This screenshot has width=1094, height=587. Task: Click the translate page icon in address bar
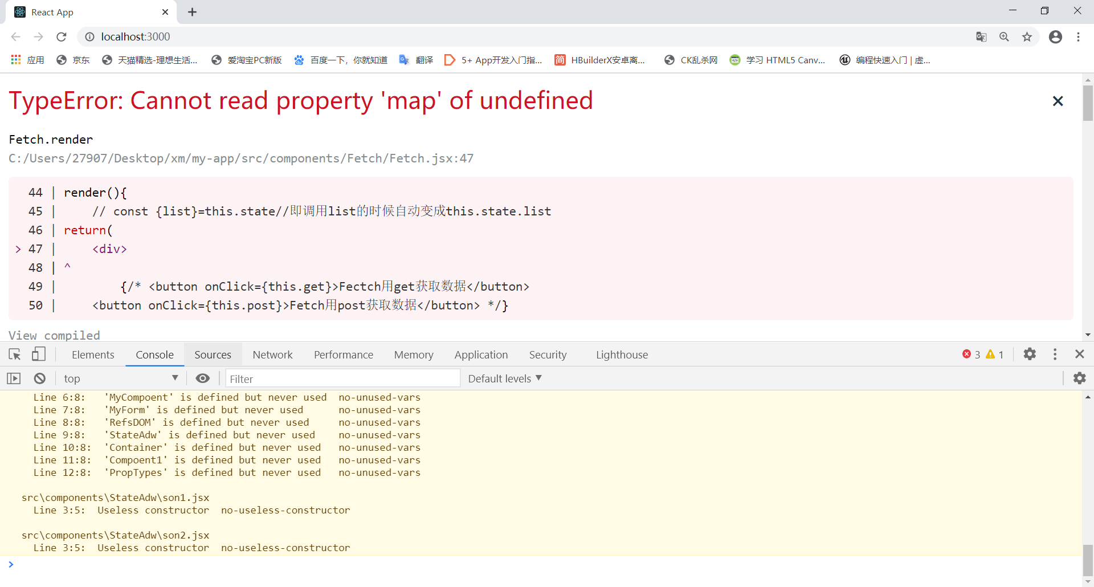pyautogui.click(x=981, y=36)
